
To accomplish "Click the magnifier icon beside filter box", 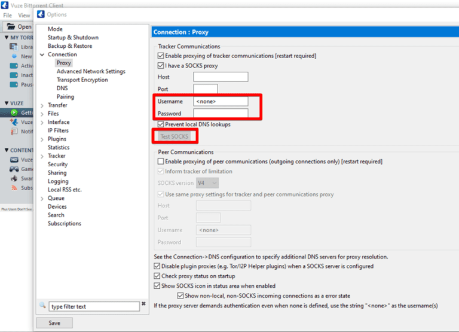I will coord(43,305).
